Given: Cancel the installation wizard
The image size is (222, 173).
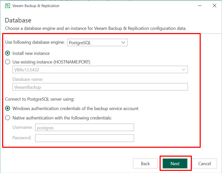Looking at the screenshot, I should pyautogui.click(x=204, y=163).
